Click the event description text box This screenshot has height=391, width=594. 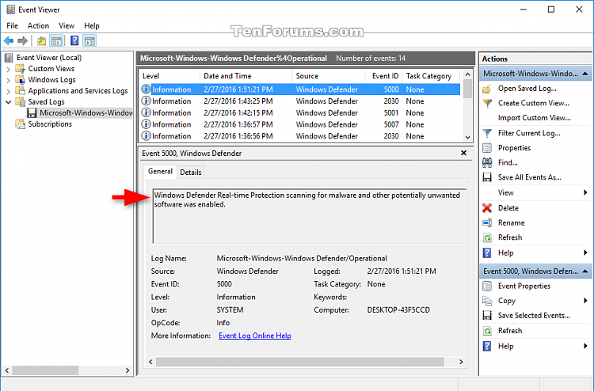pos(310,216)
